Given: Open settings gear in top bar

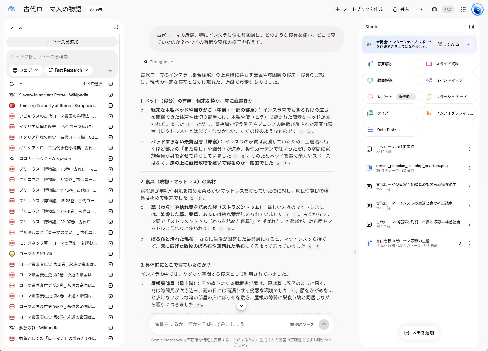Looking at the screenshot, I should coord(434,9).
